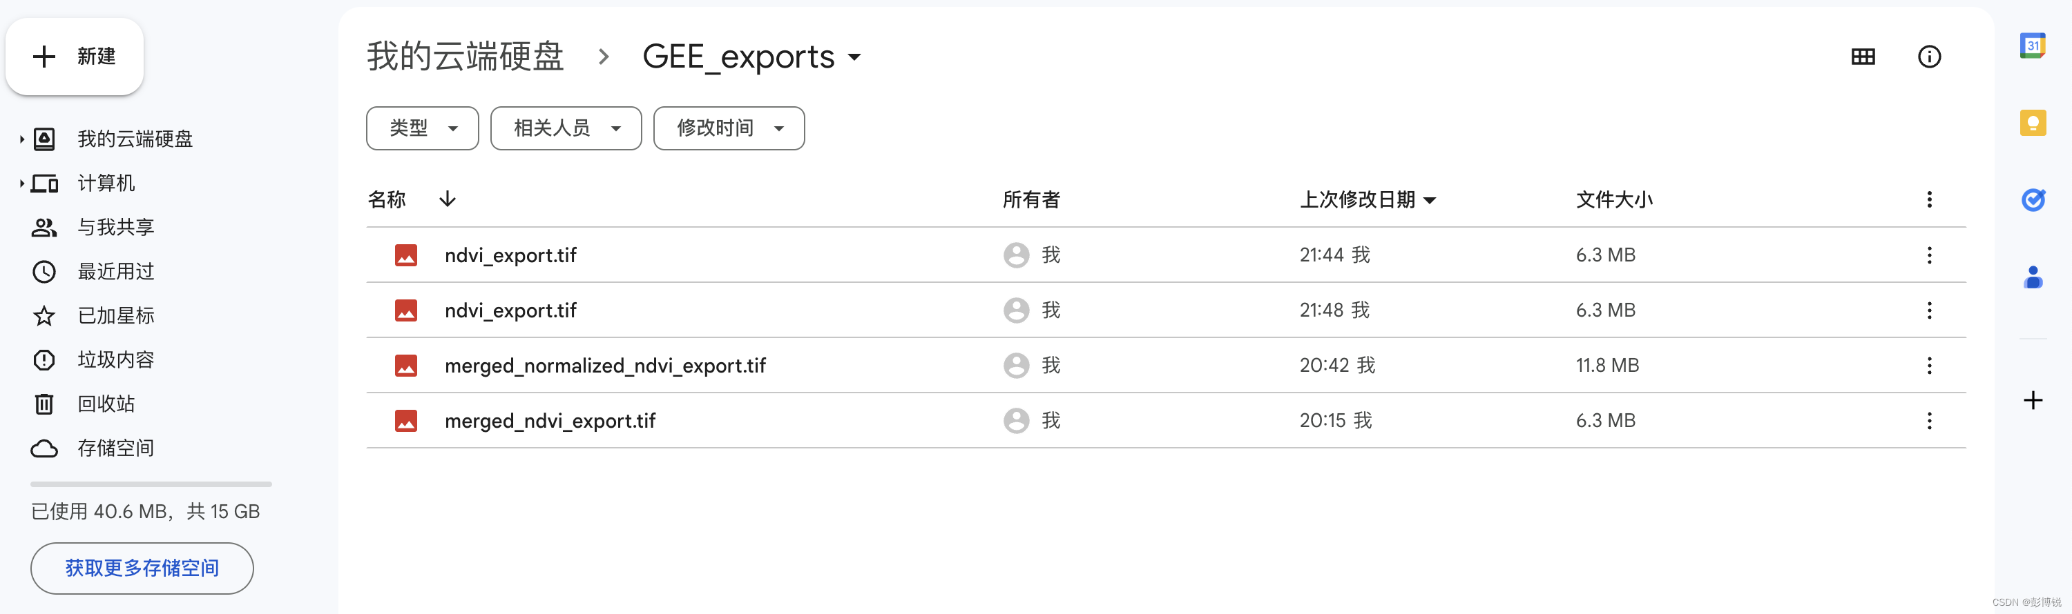Switch to grid view layout

pyautogui.click(x=1863, y=57)
